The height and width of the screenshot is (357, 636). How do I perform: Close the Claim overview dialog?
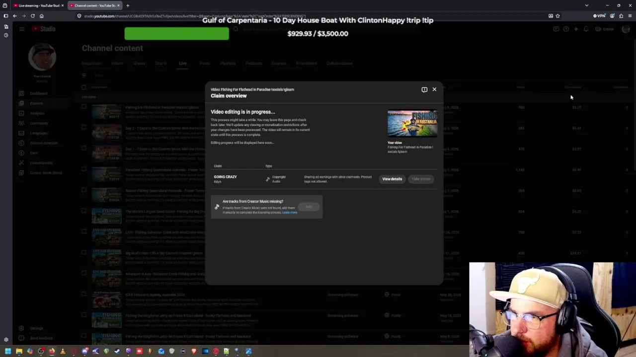coord(434,90)
